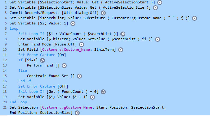
Task: Open gear options for $SelectionStart variable step
Action: point(160,2)
